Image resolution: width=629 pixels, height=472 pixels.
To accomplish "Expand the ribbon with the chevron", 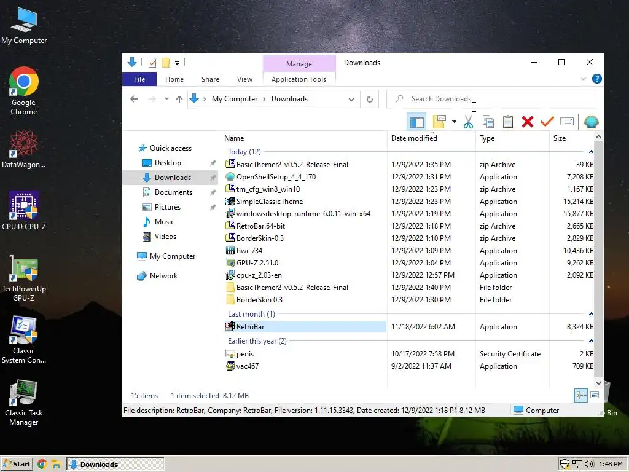I will click(x=584, y=79).
